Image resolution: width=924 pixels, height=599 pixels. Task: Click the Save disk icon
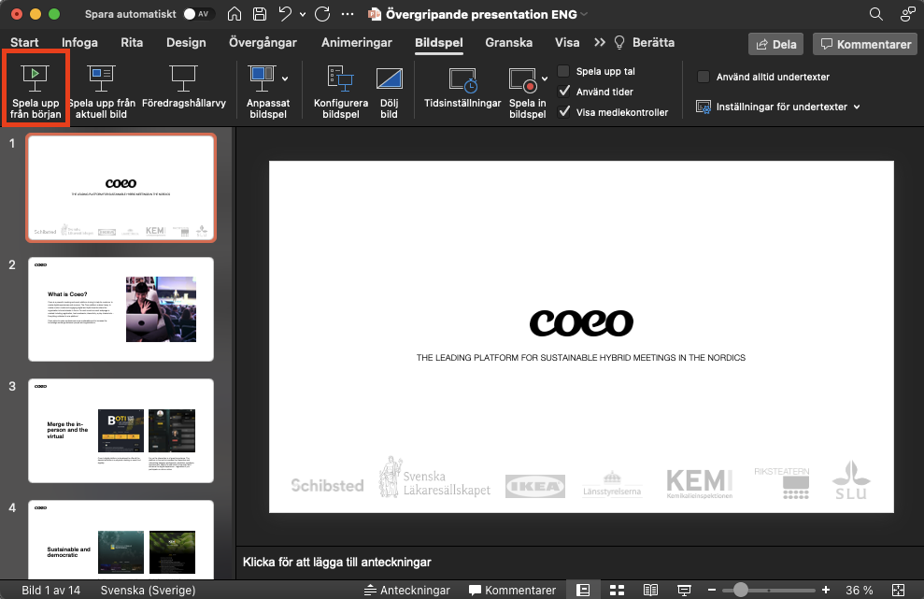(260, 14)
